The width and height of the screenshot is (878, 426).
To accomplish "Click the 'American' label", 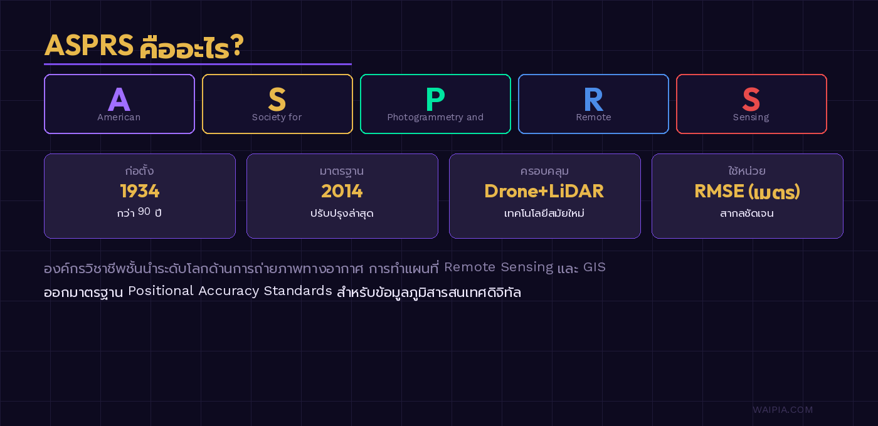I will click(119, 117).
